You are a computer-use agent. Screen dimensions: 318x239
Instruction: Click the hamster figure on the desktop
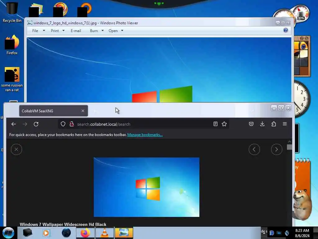pos(303,204)
